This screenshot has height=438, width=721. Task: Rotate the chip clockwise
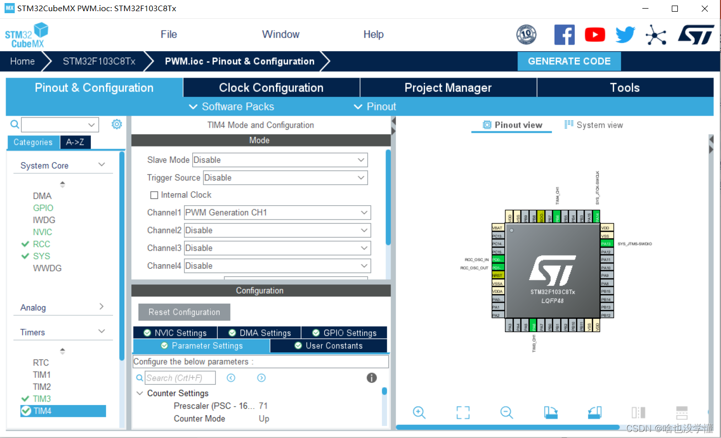[x=551, y=412]
